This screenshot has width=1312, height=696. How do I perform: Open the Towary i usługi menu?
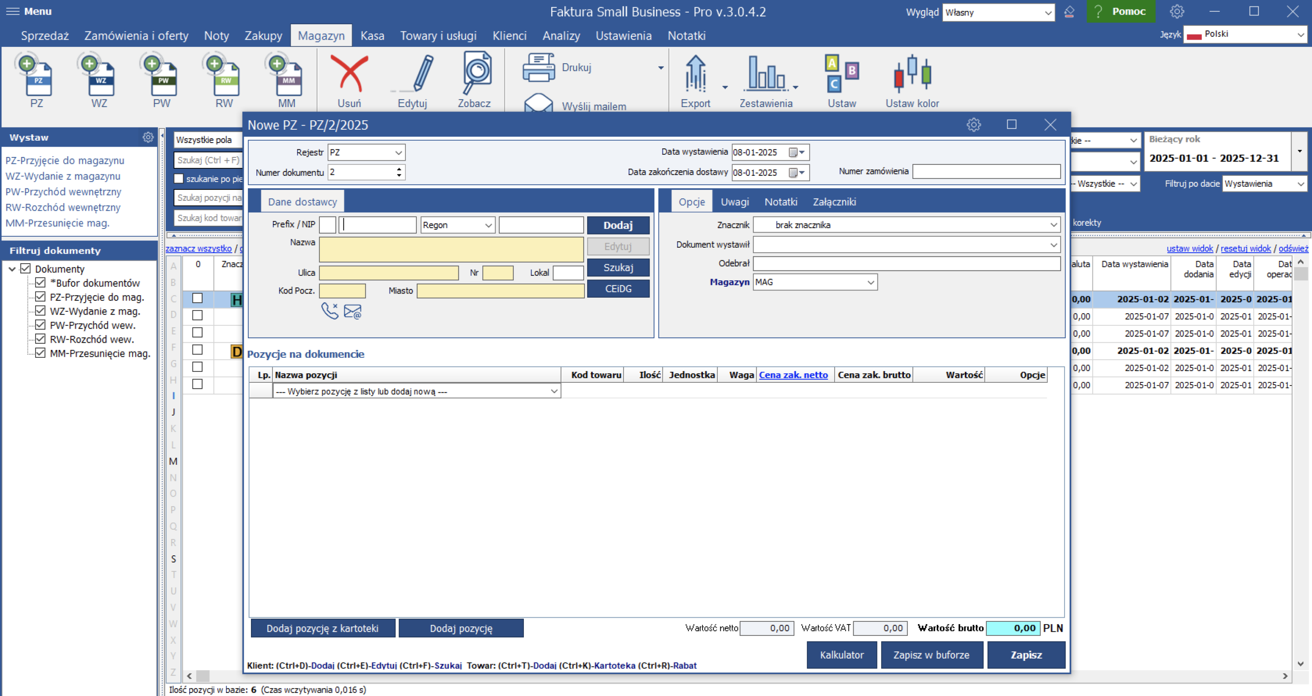pyautogui.click(x=438, y=36)
